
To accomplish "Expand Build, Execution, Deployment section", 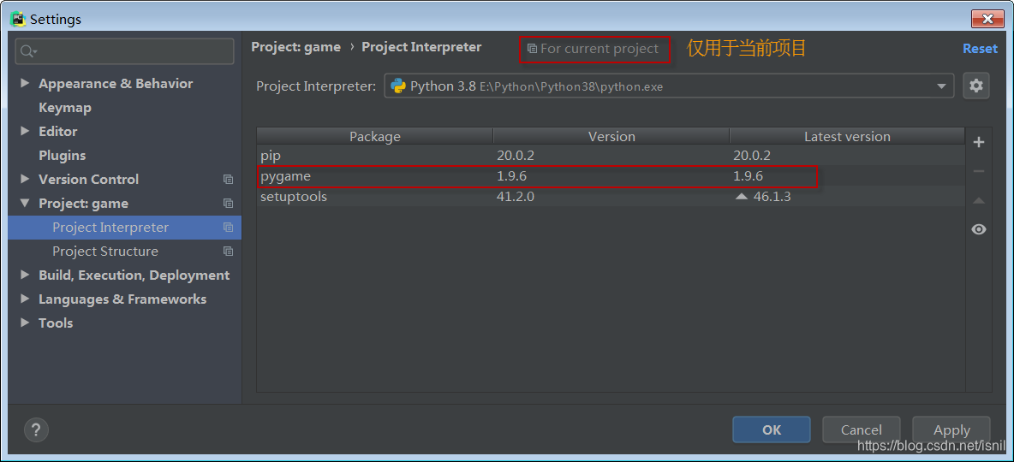I will pyautogui.click(x=25, y=275).
